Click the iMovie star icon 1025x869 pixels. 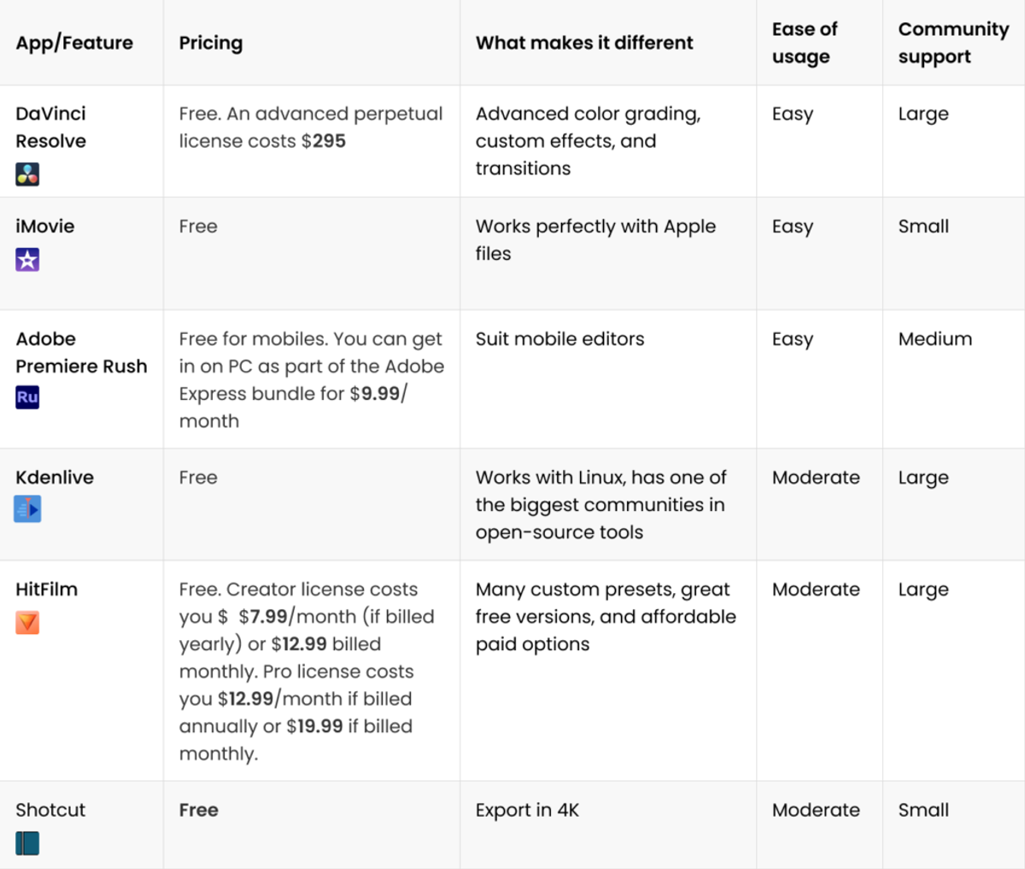pos(27,260)
